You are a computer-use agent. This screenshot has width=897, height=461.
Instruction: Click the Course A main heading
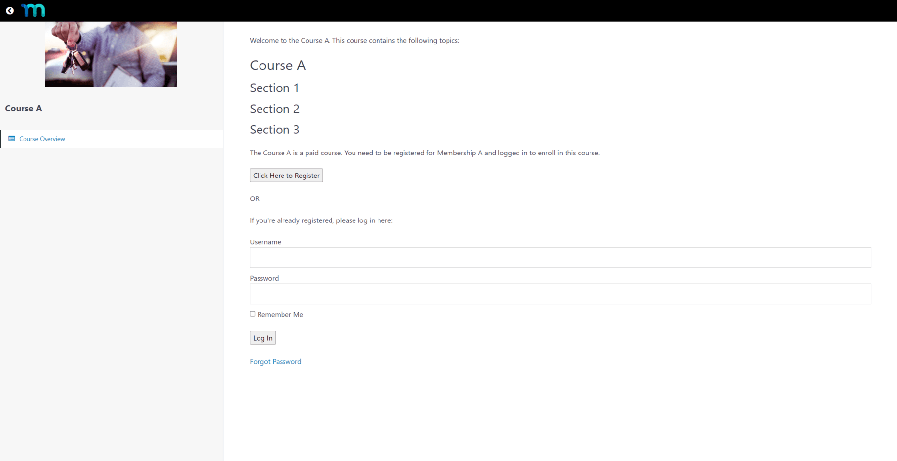[x=278, y=66]
